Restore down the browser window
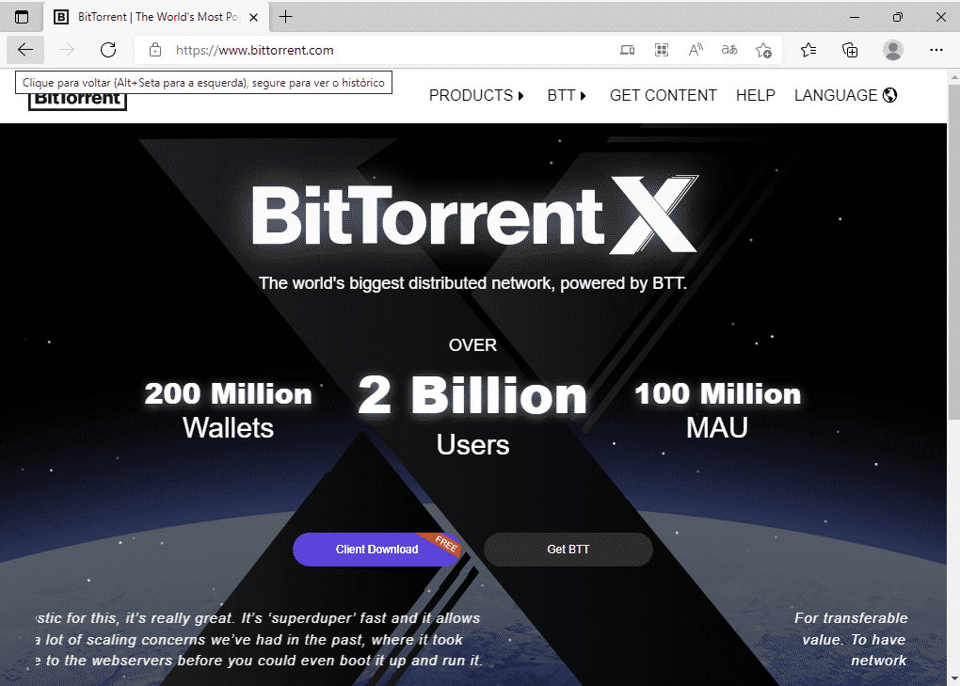960x686 pixels. click(x=898, y=17)
